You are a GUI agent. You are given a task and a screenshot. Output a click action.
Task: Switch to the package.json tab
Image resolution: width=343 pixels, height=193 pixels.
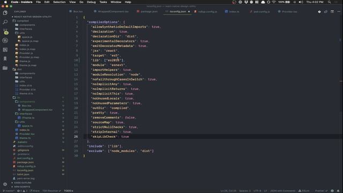pyautogui.click(x=147, y=12)
